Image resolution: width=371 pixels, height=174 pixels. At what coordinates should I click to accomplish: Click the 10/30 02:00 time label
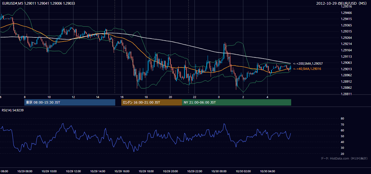pos(243,171)
